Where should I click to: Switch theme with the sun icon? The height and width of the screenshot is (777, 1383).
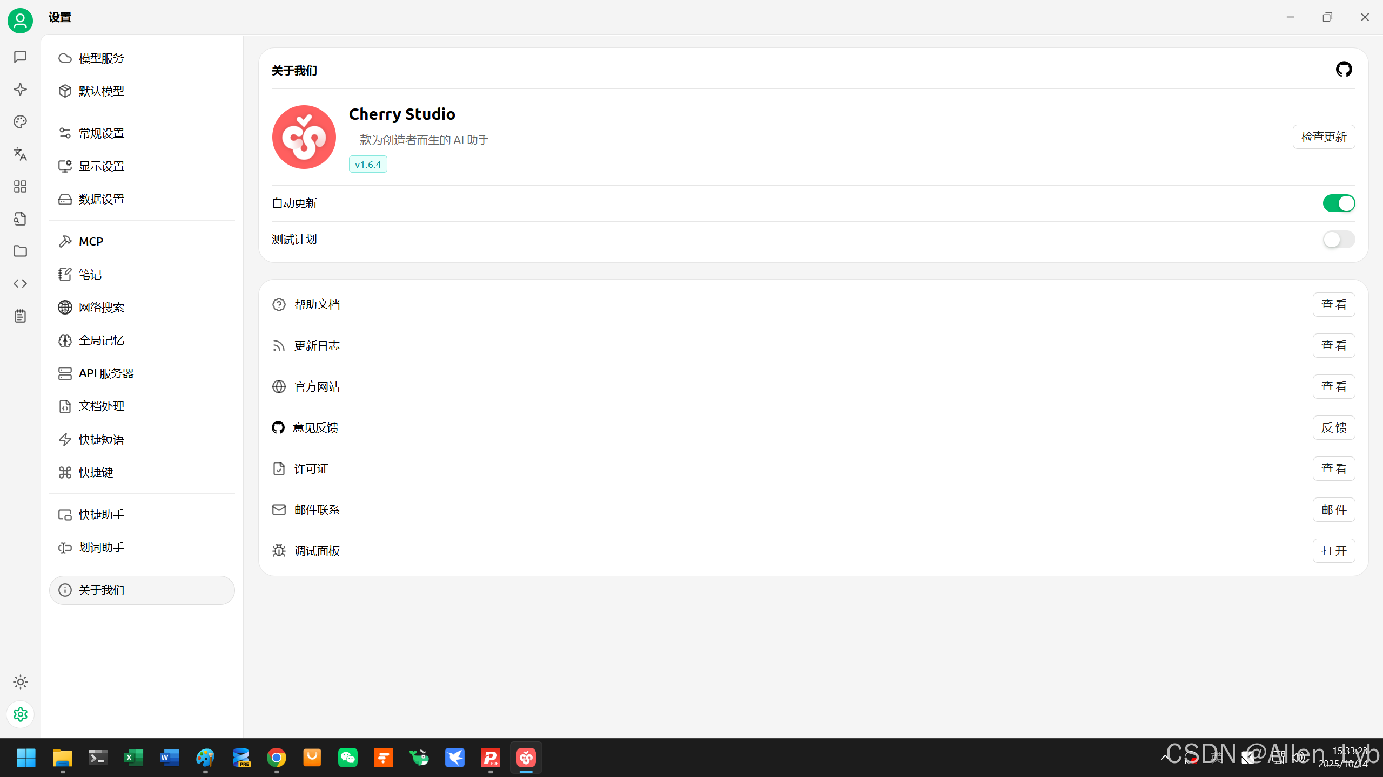20,682
